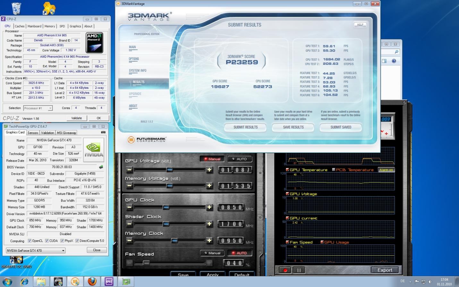Toggle GPU Temperature graph checkbox

tap(287, 170)
